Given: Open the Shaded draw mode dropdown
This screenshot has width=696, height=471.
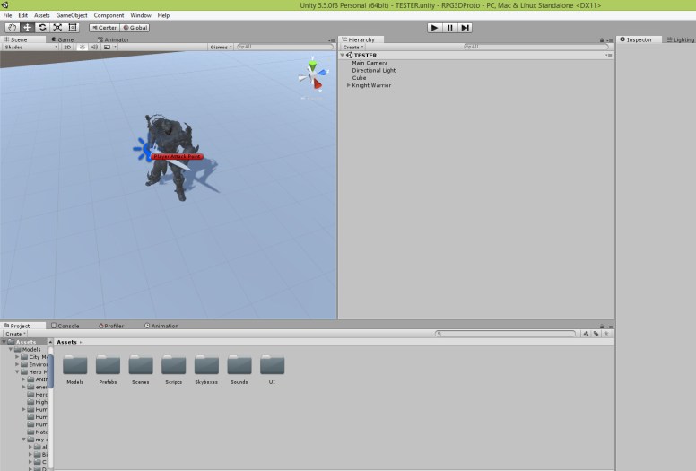Looking at the screenshot, I should coord(27,47).
